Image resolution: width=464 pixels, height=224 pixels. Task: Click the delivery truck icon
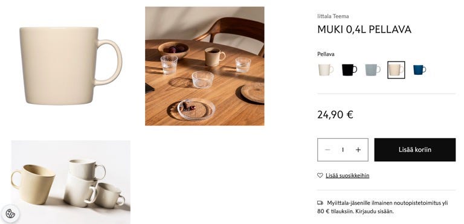[320, 203]
